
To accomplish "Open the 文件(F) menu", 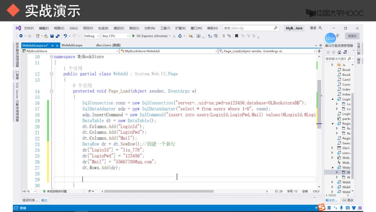I will click(29, 28).
